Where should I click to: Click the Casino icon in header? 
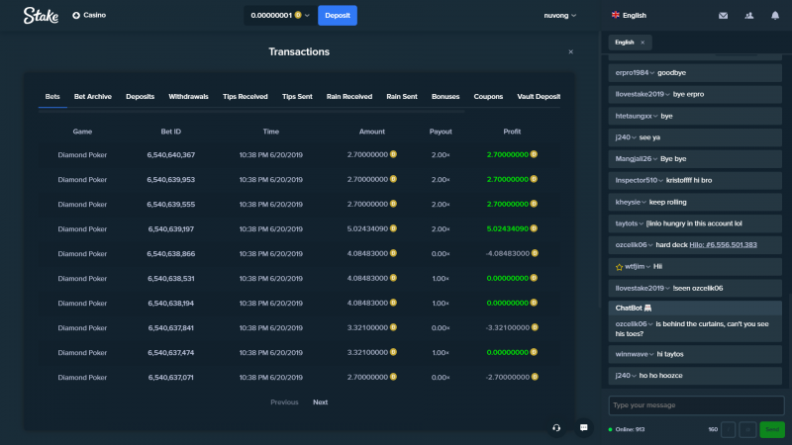click(76, 15)
